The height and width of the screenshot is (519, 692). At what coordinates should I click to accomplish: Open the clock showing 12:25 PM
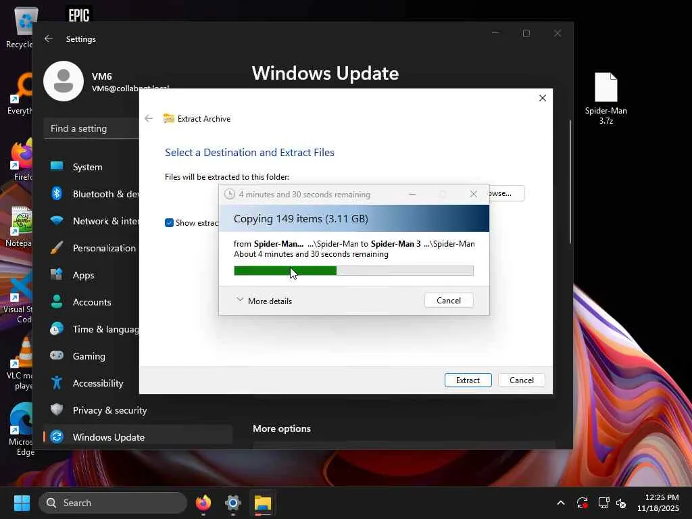pos(658,503)
